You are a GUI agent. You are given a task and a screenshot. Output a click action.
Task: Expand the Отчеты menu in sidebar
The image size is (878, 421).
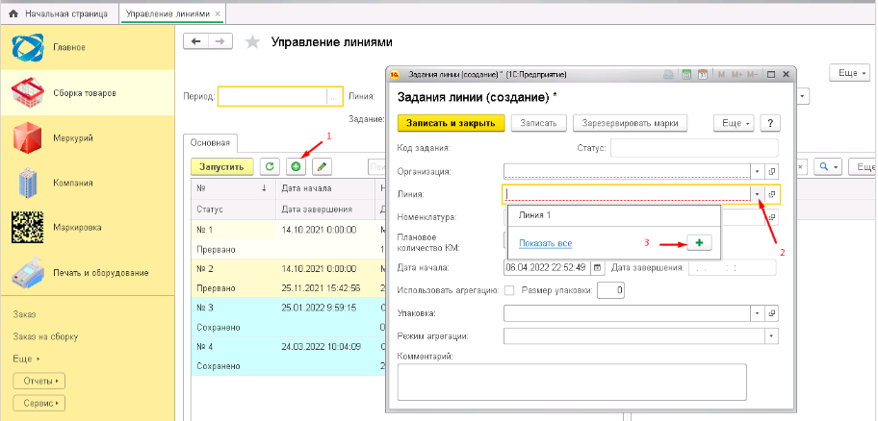tap(39, 382)
